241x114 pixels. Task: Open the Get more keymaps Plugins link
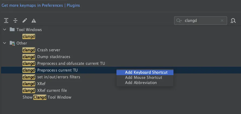41,5
